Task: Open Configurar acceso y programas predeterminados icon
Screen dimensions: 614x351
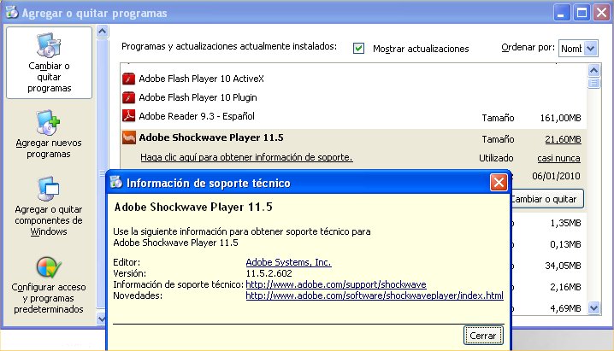Action: [49, 267]
